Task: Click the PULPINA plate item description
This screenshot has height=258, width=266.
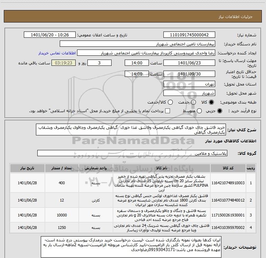Action: pyautogui.click(x=162, y=183)
